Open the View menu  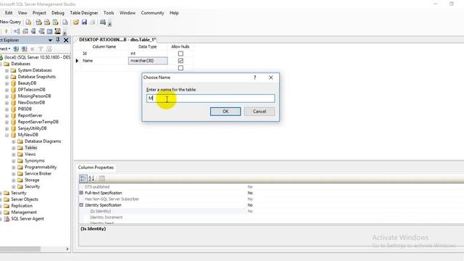pos(22,13)
